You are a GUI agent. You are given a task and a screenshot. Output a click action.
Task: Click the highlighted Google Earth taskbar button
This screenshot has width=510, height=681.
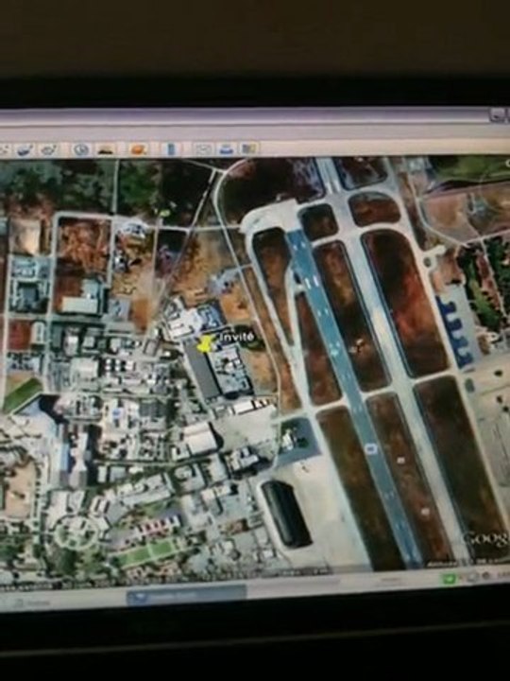(x=186, y=596)
